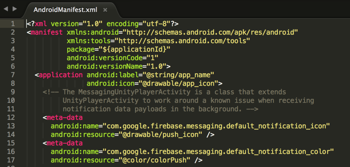The width and height of the screenshot is (350, 167).
Task: Click the default_notification_icon name value
Action: click(216, 126)
